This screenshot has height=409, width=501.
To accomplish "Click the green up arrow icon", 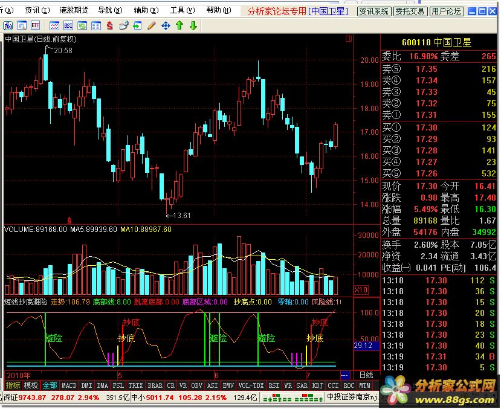I will 179,25.
